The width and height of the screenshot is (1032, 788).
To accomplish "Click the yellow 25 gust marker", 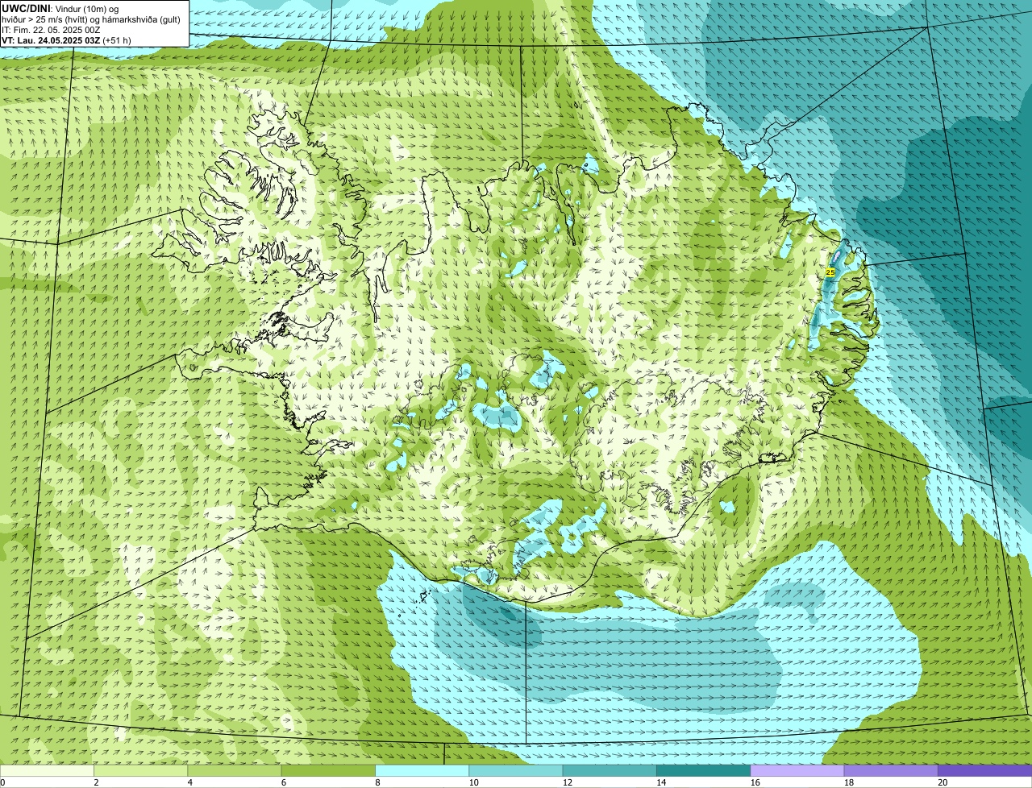I will (830, 272).
